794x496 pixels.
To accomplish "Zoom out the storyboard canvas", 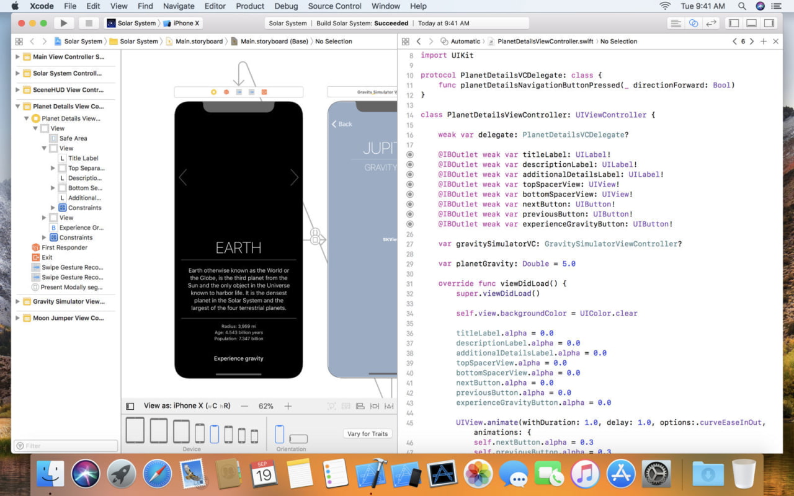I will coord(244,406).
